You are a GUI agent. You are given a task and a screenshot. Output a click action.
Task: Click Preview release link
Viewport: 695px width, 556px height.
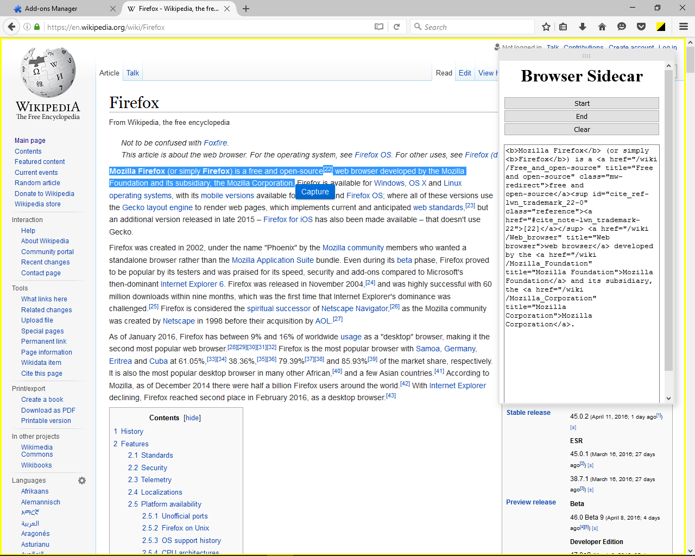531,502
